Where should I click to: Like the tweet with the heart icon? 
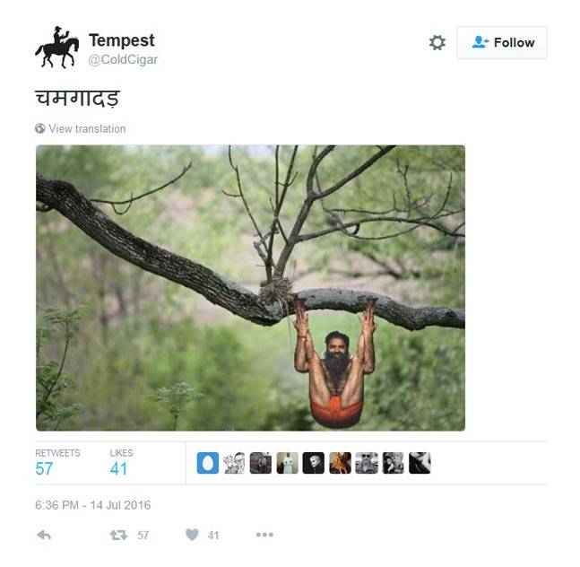(x=192, y=535)
